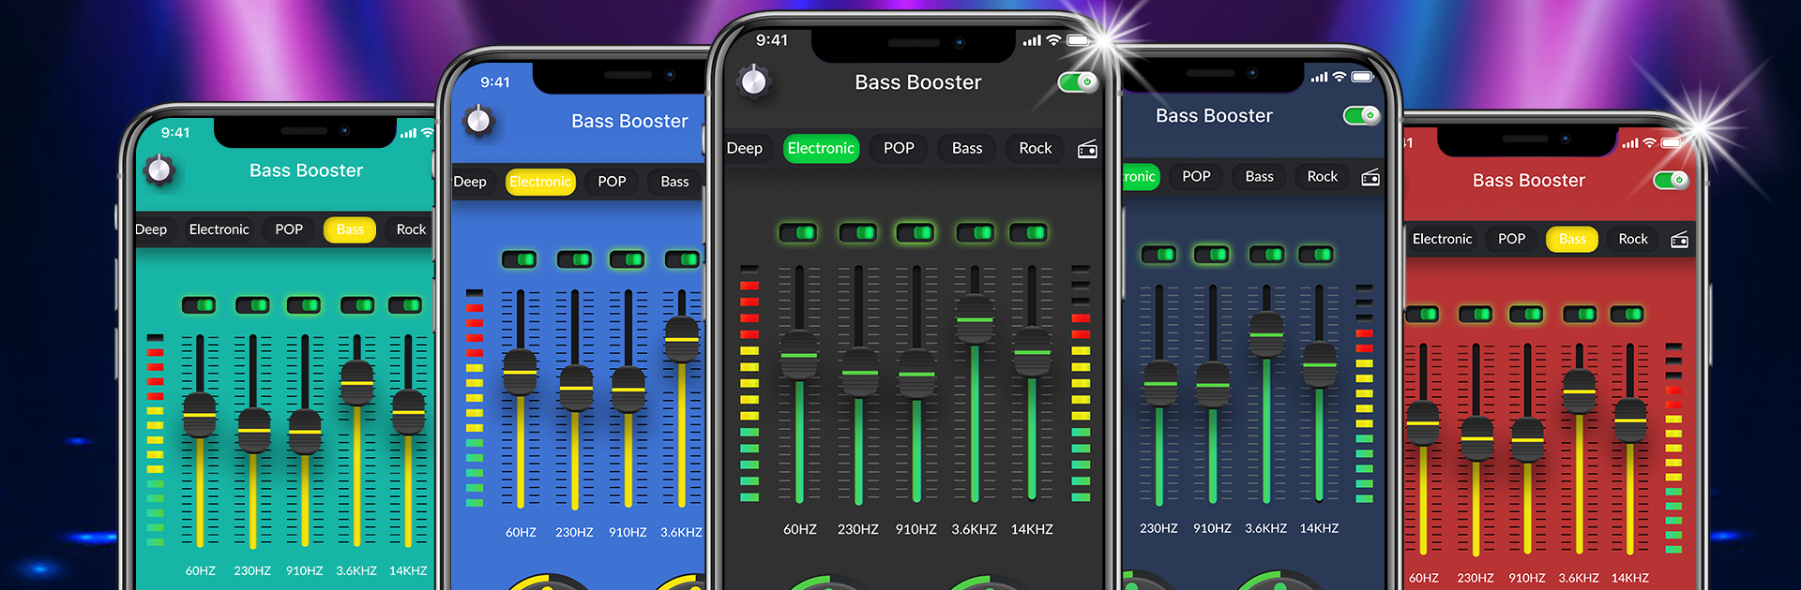Click 60HZ slider handle on blue phone

(520, 373)
